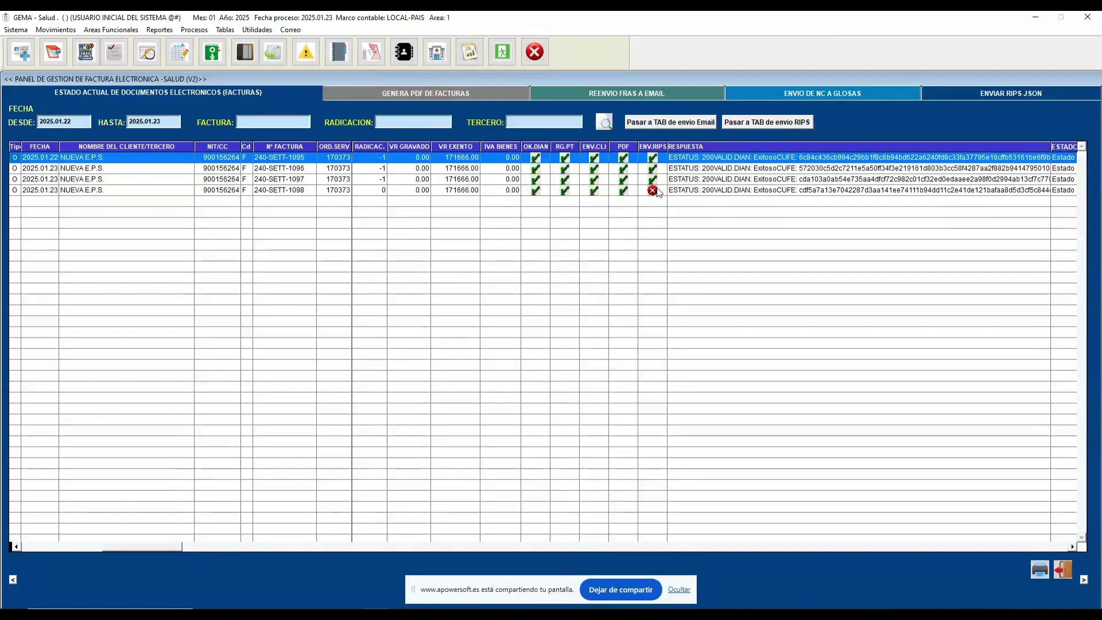Click Dejar de compartir button
The image size is (1102, 620).
[x=620, y=590]
